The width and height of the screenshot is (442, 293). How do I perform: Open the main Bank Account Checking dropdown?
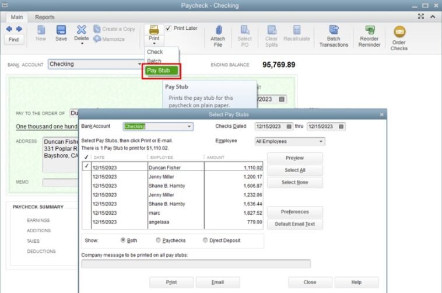(x=139, y=64)
